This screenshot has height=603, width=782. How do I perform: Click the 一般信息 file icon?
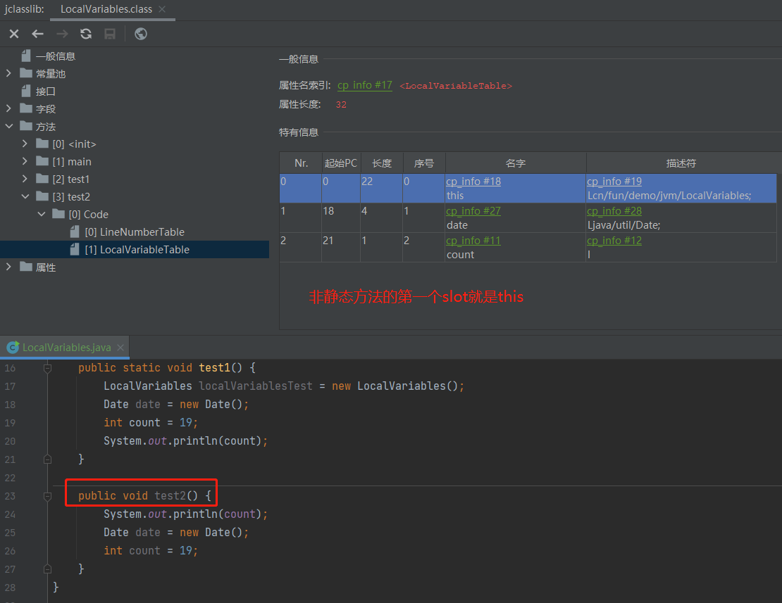pos(26,56)
